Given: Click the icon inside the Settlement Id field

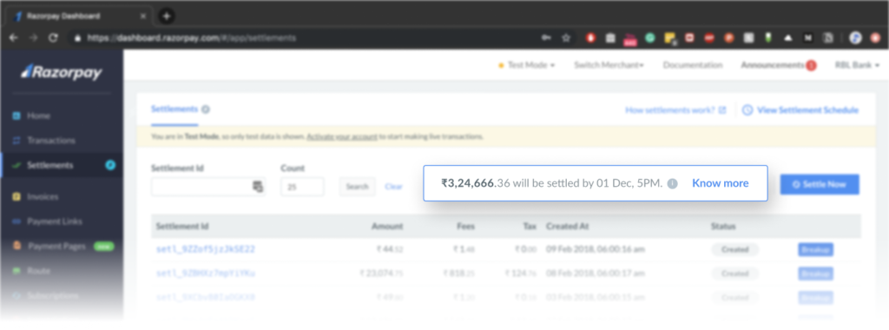Looking at the screenshot, I should click(x=257, y=187).
